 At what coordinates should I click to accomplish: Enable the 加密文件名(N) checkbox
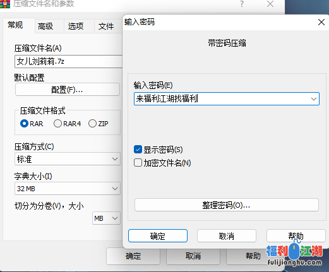(138, 163)
